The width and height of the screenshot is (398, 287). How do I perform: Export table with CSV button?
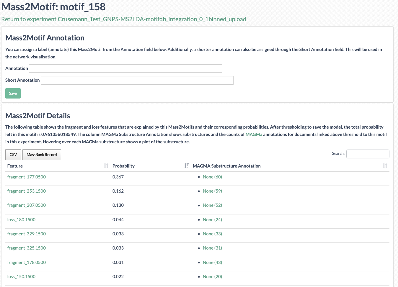(x=13, y=155)
